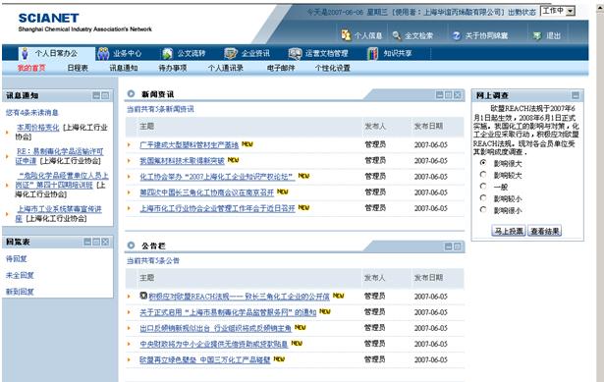Viewport: 604px width, 382px height.
Task: Click 您有4条未读消息 text
Action: (x=31, y=113)
